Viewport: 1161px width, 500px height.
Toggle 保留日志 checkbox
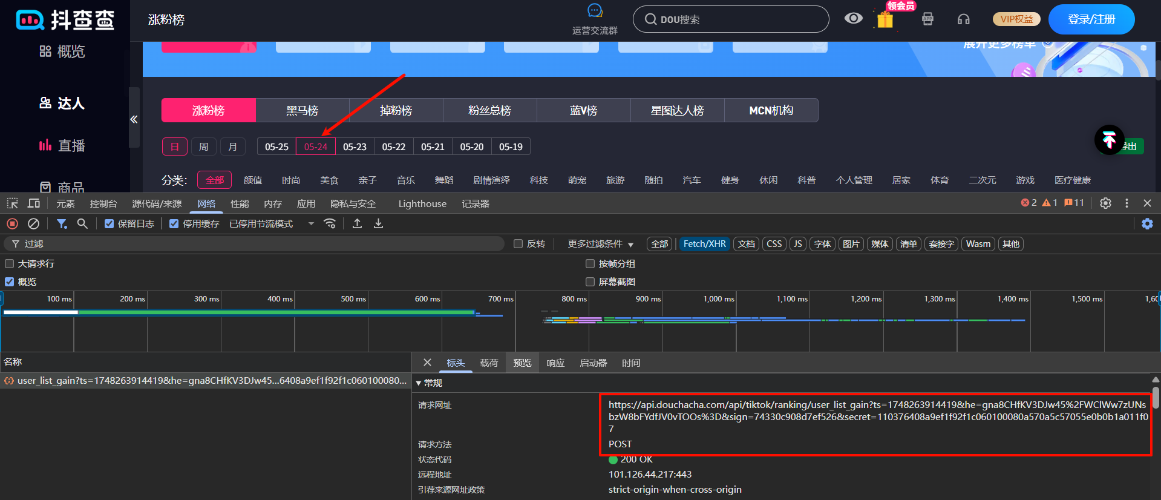(x=109, y=224)
